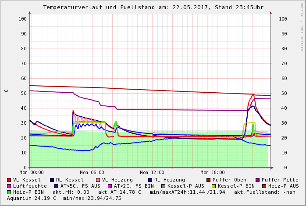Click the RRDTOOL / TOBI OETIKER watermark
Image resolution: width=306 pixels, height=206 pixels.
click(x=302, y=26)
